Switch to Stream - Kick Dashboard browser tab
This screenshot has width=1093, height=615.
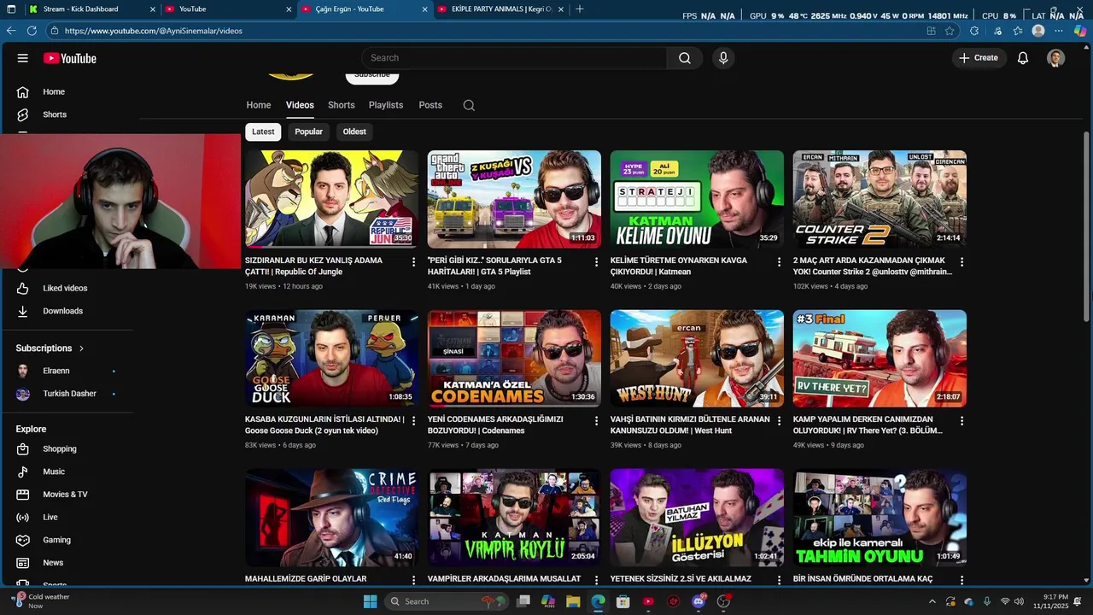pyautogui.click(x=91, y=9)
